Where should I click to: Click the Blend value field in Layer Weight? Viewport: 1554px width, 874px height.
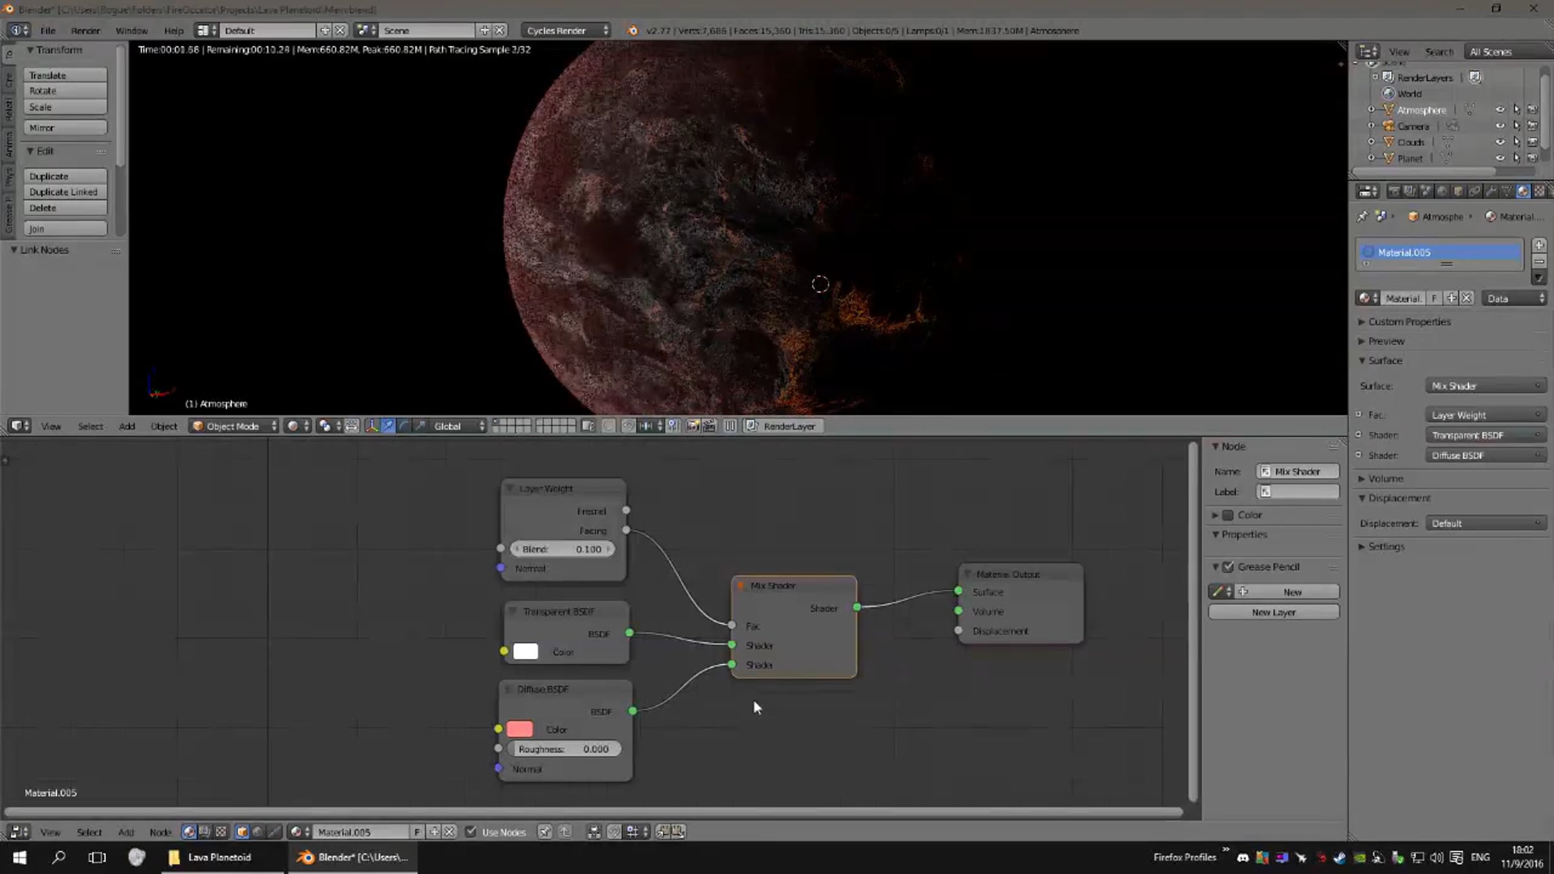click(562, 550)
